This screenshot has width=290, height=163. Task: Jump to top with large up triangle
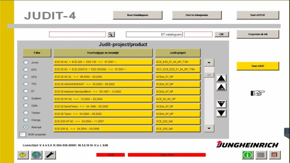click(x=221, y=78)
